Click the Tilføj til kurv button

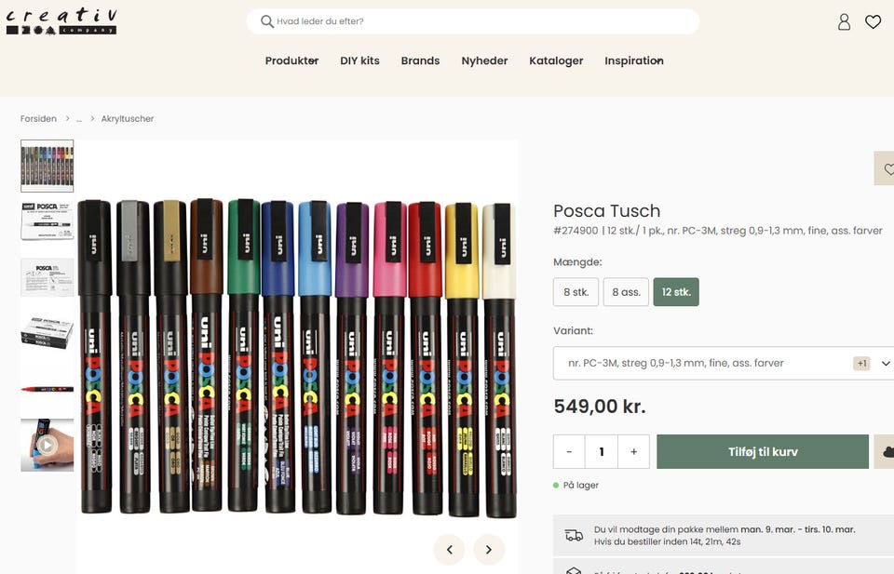click(x=762, y=452)
